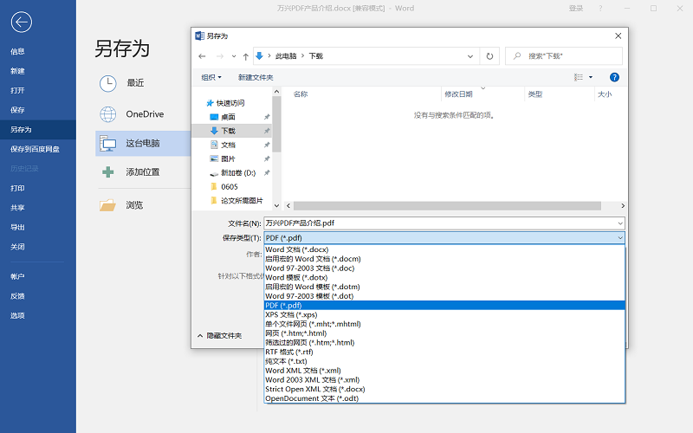Refresh the Downloads folder listing
Screen dimensions: 693x433
pyautogui.click(x=489, y=56)
